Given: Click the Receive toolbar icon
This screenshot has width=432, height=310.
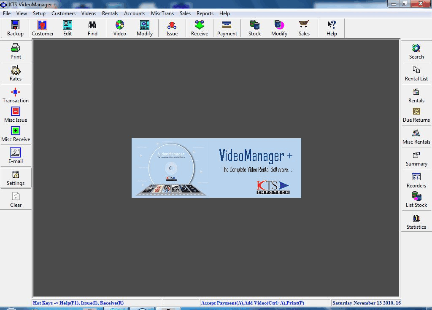Looking at the screenshot, I should click(x=199, y=28).
